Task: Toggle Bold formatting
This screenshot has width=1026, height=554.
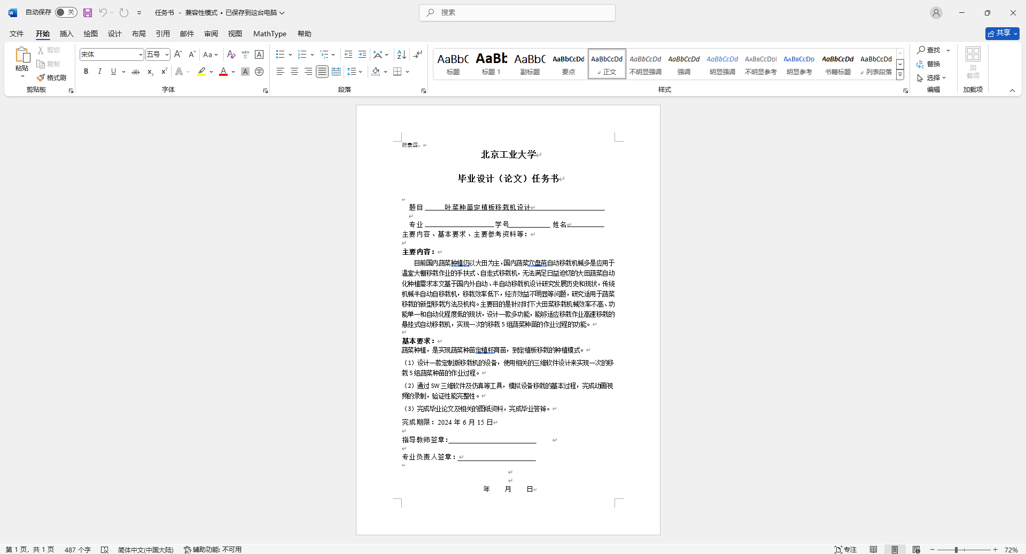Action: coord(85,72)
